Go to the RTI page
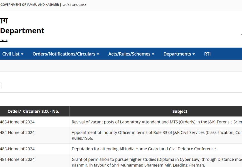The height and width of the screenshot is (167, 242). [207, 54]
